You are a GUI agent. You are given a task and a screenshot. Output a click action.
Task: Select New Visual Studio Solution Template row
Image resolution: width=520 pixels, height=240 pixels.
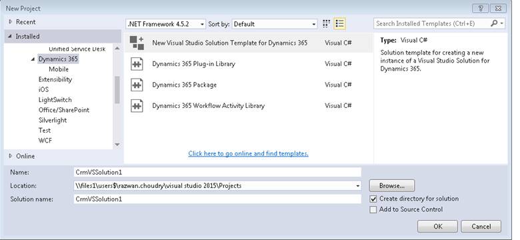249,43
